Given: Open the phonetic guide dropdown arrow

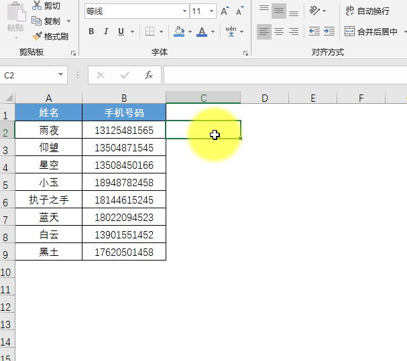Looking at the screenshot, I should pyautogui.click(x=241, y=31).
